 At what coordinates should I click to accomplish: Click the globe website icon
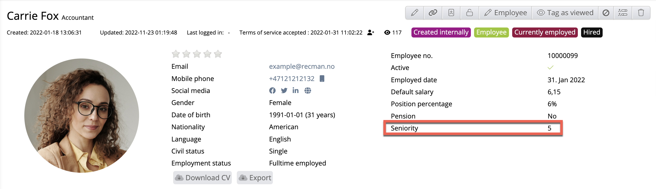[308, 91]
